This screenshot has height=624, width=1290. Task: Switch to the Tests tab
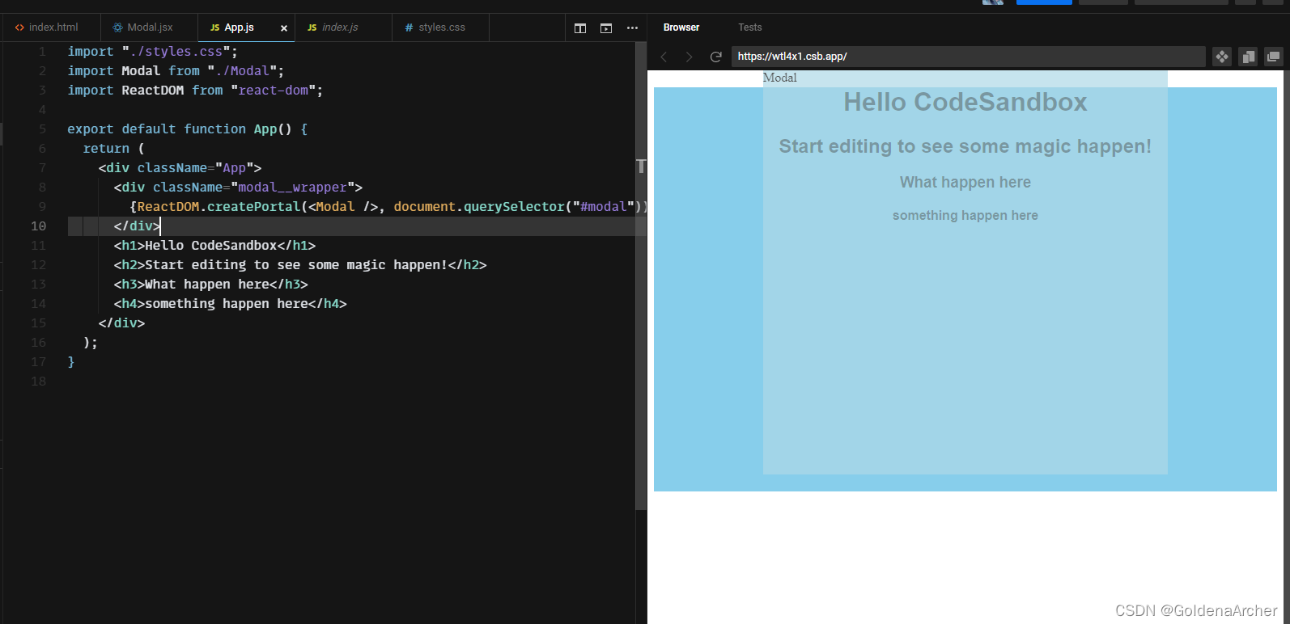pyautogui.click(x=750, y=27)
